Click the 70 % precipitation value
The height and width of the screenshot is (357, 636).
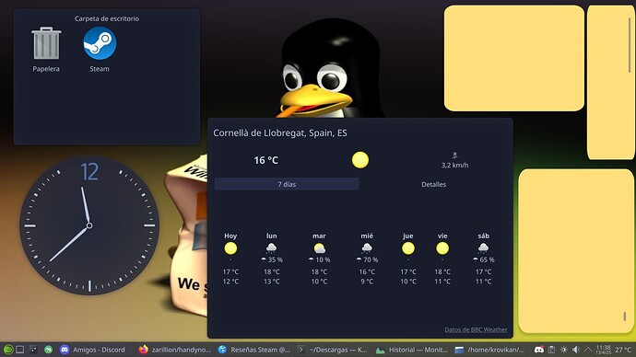(371, 259)
